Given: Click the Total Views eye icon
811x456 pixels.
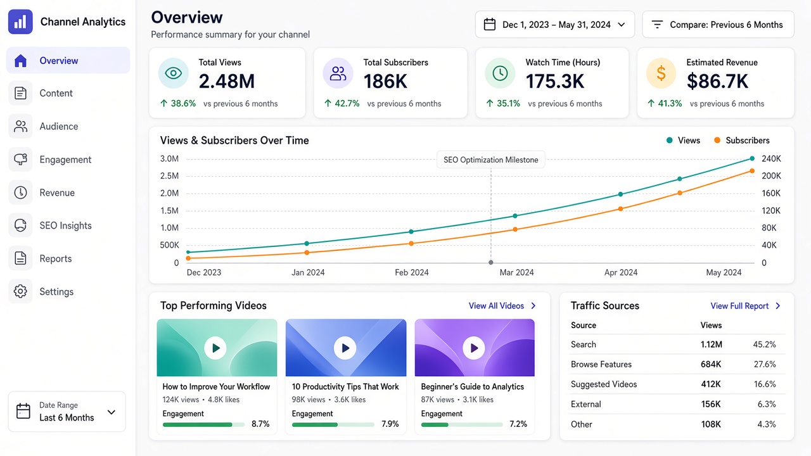Looking at the screenshot, I should click(x=173, y=73).
